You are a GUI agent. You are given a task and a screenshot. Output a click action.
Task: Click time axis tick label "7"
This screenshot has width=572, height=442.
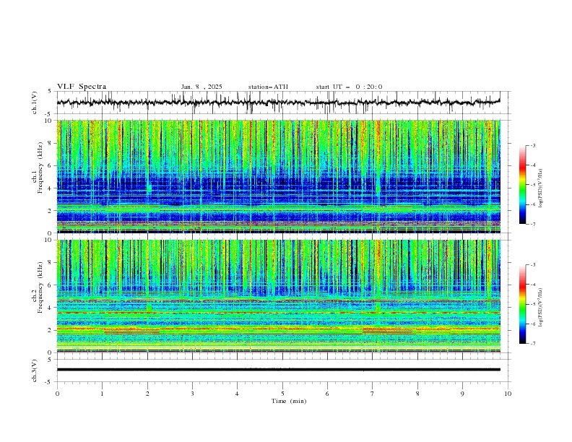click(x=373, y=394)
